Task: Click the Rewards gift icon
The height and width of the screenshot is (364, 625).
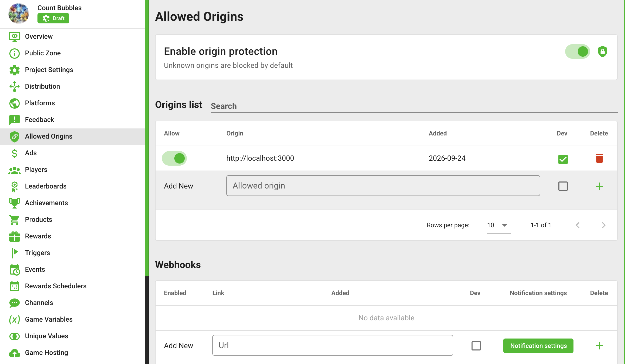Action: 15,236
